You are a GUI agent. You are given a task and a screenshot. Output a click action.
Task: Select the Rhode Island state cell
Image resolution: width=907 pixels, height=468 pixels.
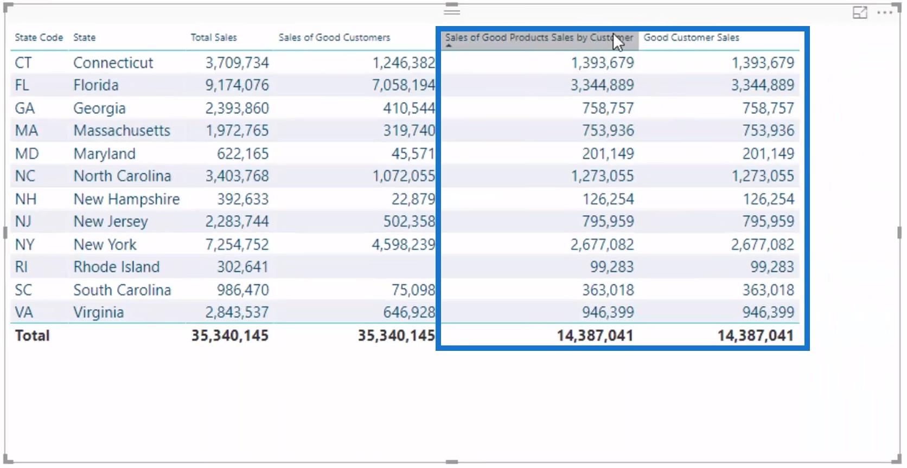point(117,267)
